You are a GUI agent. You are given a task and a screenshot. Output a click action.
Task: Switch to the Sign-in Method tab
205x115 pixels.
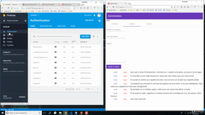tap(46, 26)
